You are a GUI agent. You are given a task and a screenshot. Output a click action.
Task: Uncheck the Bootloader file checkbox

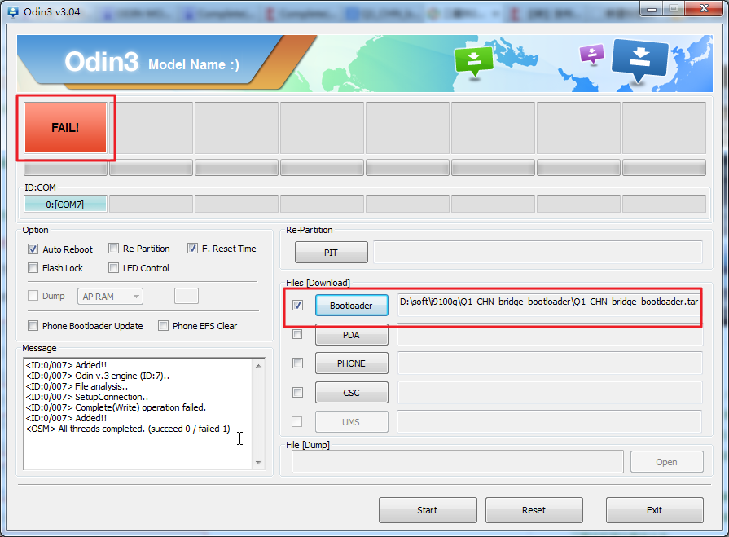click(297, 306)
